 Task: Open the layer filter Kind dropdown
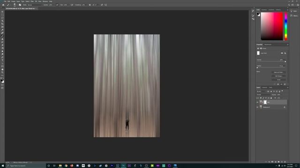click(x=262, y=91)
